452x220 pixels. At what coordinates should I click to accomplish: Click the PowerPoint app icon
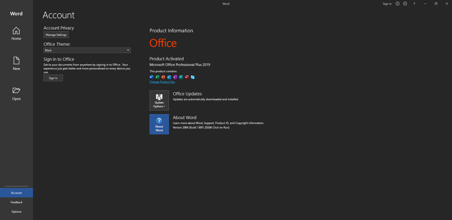click(x=163, y=77)
